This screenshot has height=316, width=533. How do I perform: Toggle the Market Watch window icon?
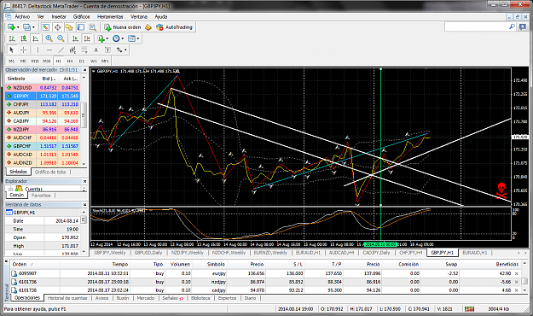[46, 27]
